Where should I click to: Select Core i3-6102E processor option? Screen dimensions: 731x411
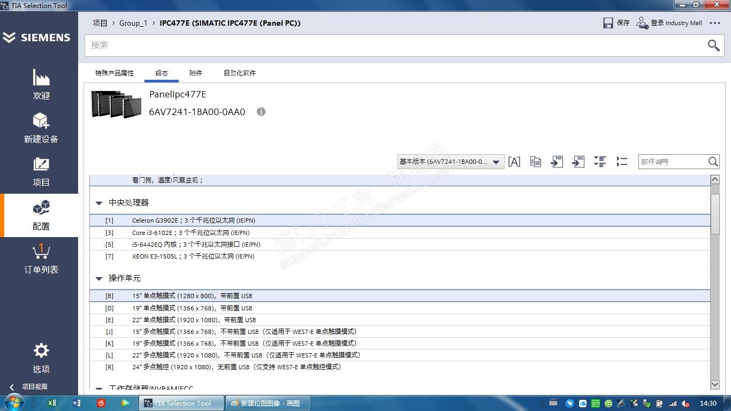click(400, 233)
